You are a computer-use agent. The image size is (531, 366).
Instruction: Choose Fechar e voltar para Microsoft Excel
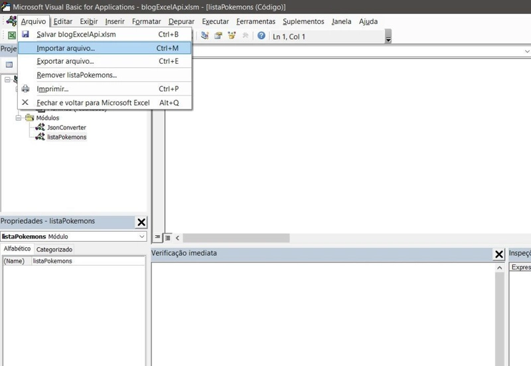pos(105,103)
